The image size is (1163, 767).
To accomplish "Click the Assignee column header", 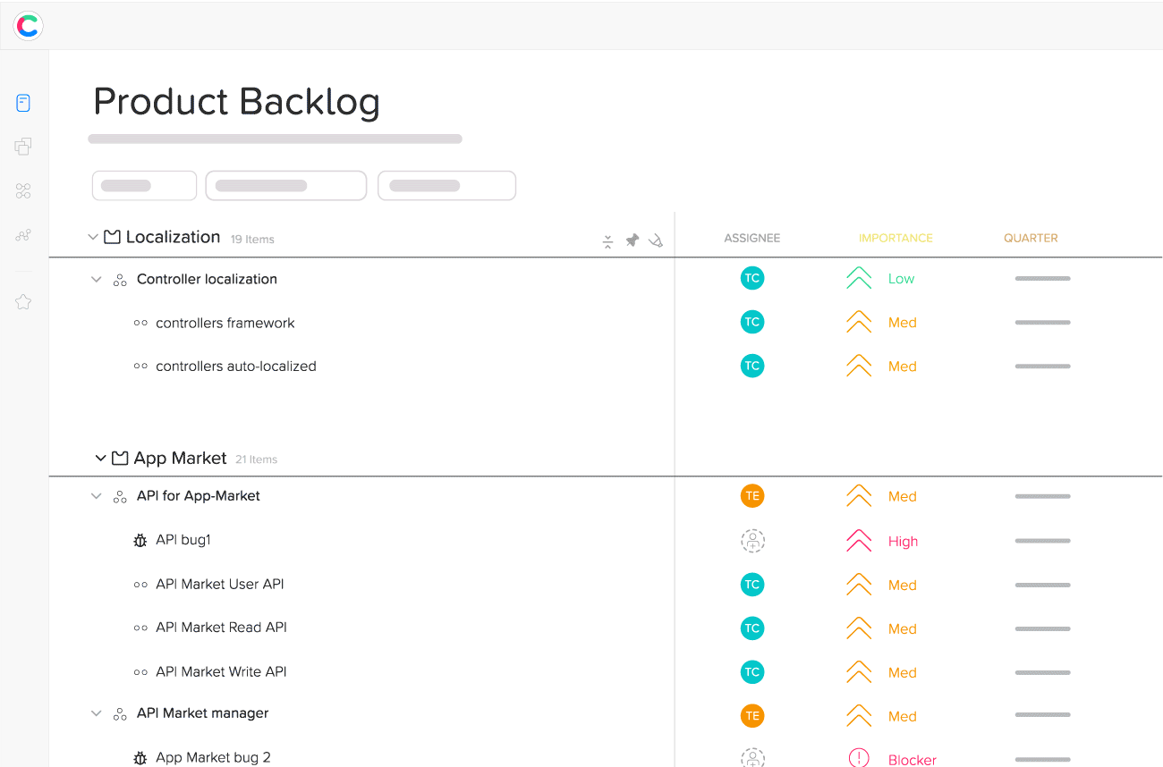I will (751, 239).
